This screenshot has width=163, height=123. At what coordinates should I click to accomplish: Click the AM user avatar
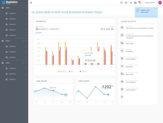coord(160,3)
